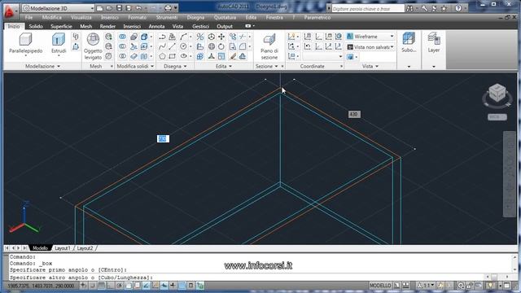Pick the Rectangle draw tool

click(x=172, y=56)
